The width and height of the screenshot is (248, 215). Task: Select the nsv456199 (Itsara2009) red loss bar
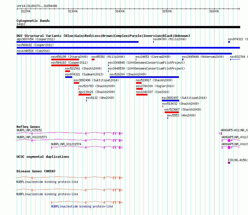click(x=65, y=59)
